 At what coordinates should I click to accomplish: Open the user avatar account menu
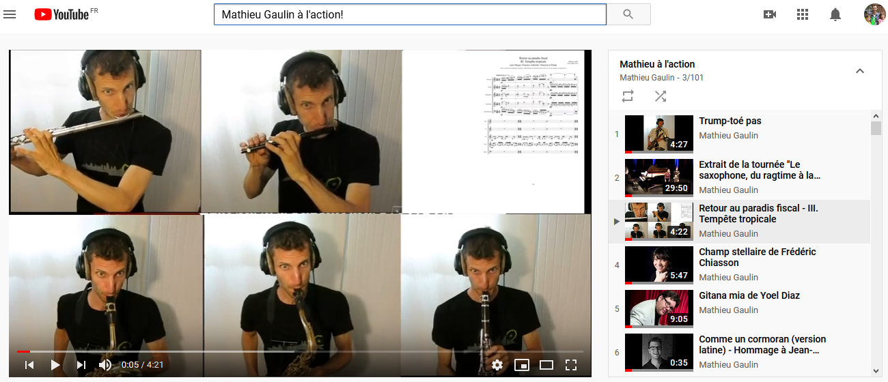tap(874, 14)
